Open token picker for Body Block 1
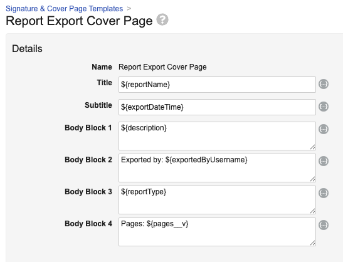343x262 pixels. click(324, 129)
